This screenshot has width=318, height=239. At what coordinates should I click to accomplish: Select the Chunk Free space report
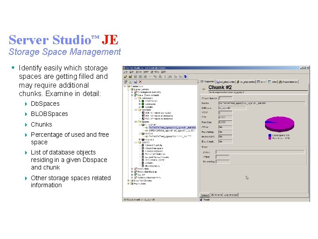click(x=154, y=148)
